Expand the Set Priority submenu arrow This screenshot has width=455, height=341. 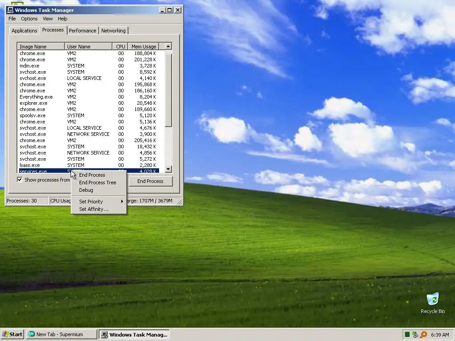pos(122,201)
